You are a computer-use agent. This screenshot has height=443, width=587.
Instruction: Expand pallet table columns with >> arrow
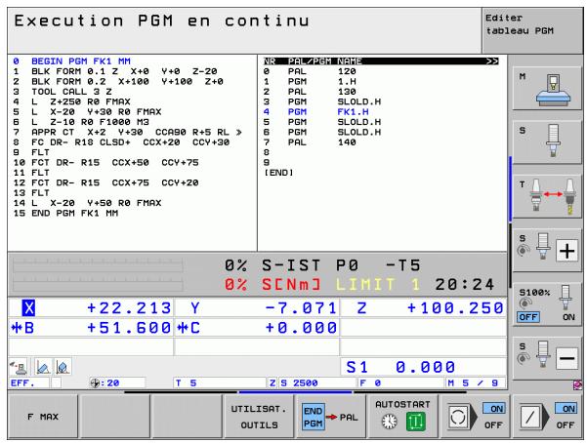pyautogui.click(x=492, y=61)
